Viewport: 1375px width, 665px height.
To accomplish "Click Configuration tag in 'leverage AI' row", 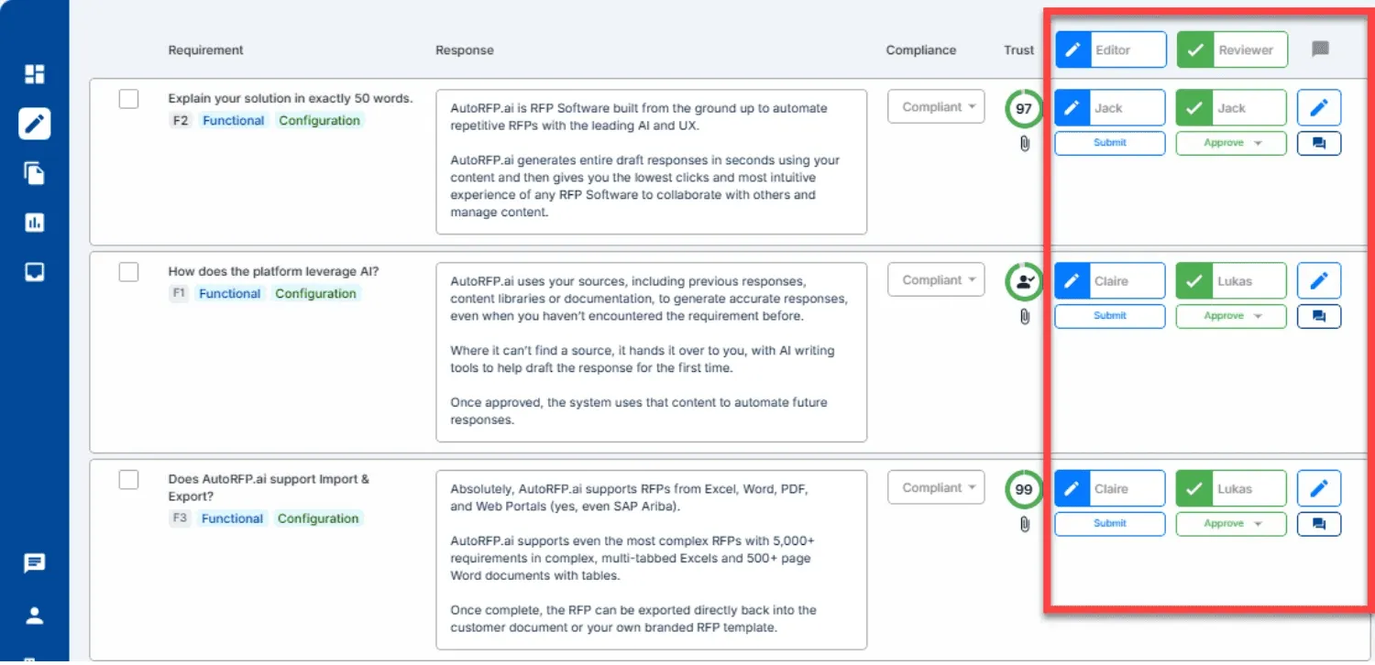I will coord(315,294).
